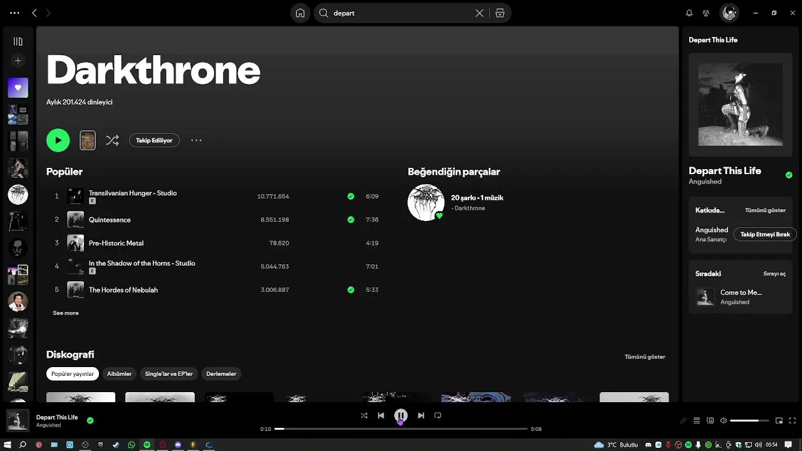
Task: Skip to previous track
Action: [x=381, y=415]
